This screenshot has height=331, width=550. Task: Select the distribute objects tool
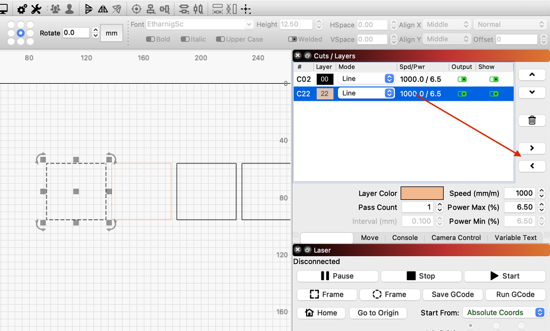pyautogui.click(x=183, y=9)
